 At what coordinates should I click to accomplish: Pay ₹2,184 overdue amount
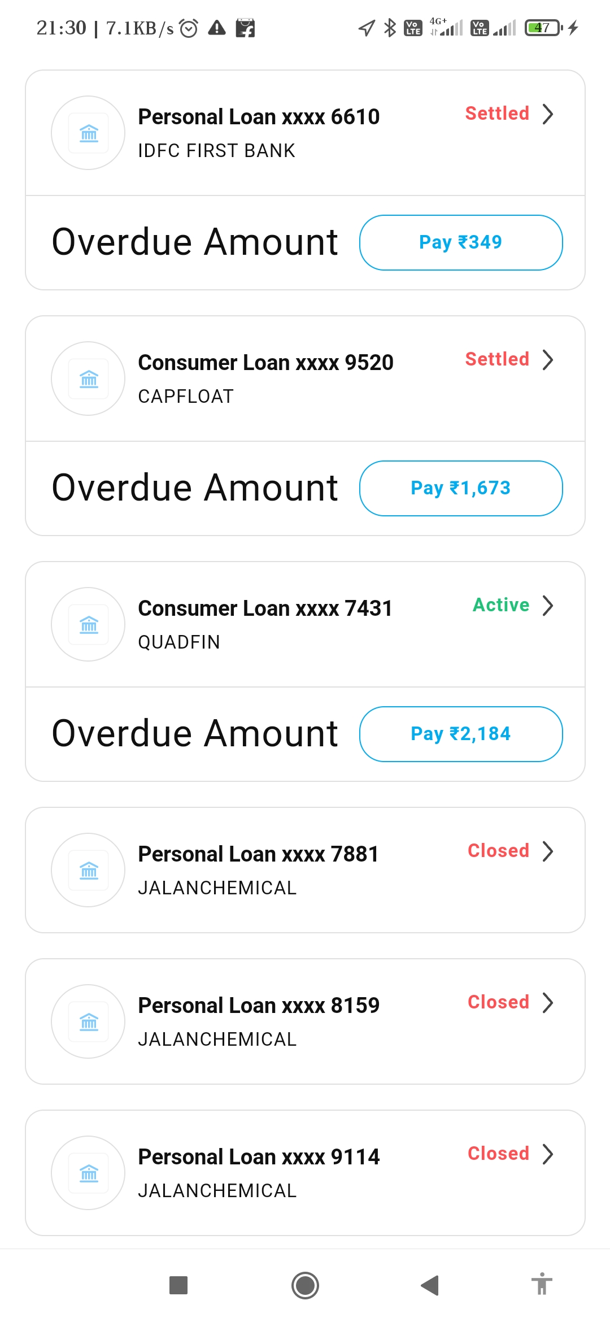coord(461,734)
